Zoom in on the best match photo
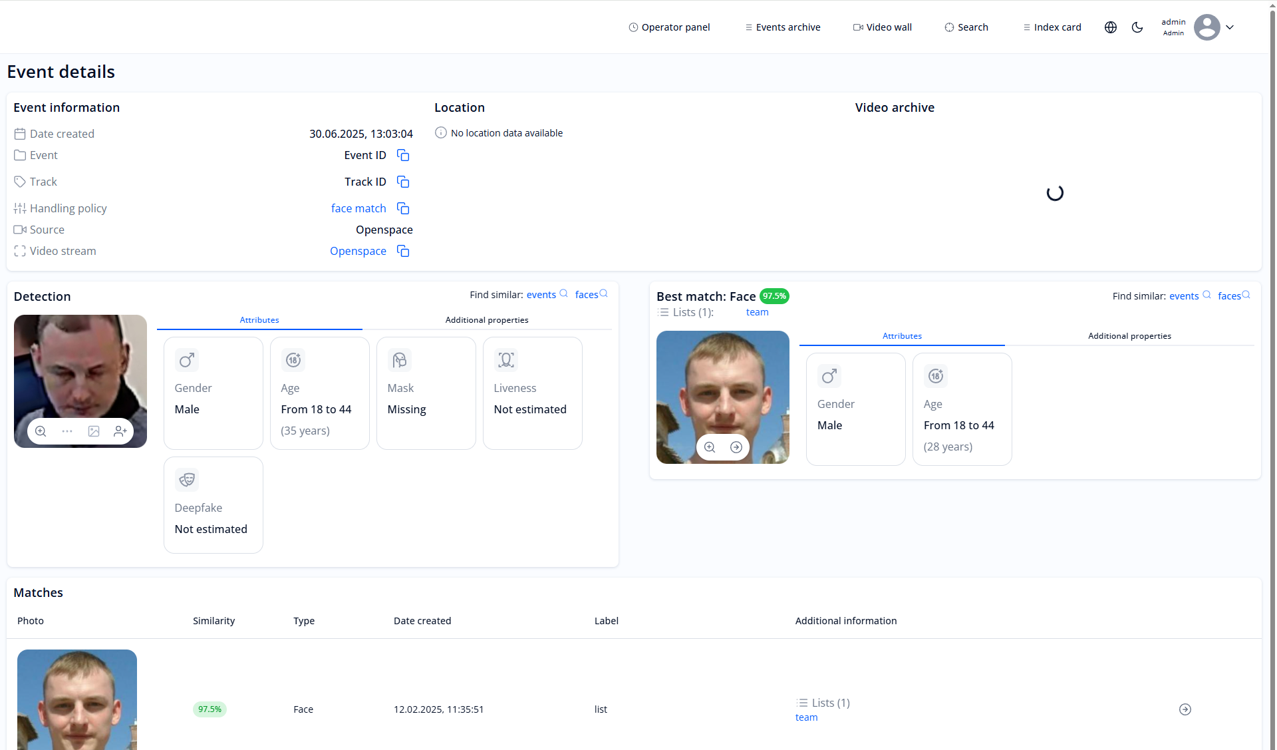 click(x=710, y=447)
